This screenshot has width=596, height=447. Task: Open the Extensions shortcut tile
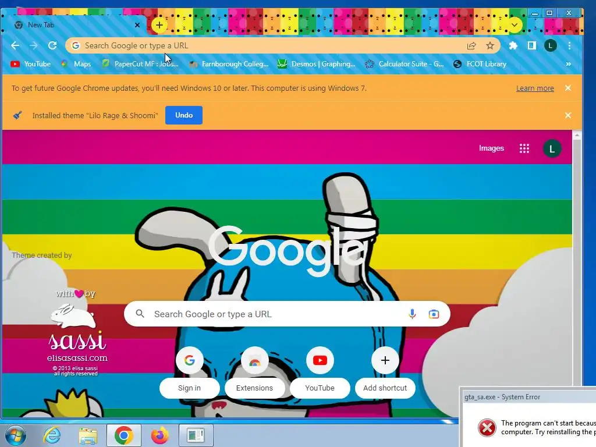pyautogui.click(x=255, y=372)
